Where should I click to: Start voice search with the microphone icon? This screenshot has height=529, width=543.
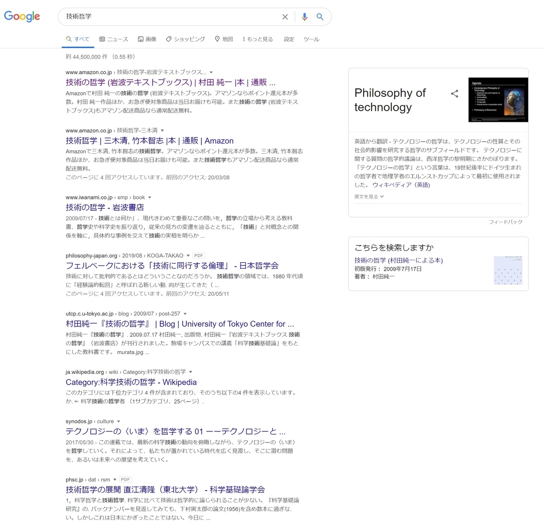305,17
